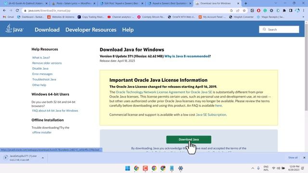Open 'Why is Java 8 recommended?' link
The image size is (308, 173).
tap(188, 56)
